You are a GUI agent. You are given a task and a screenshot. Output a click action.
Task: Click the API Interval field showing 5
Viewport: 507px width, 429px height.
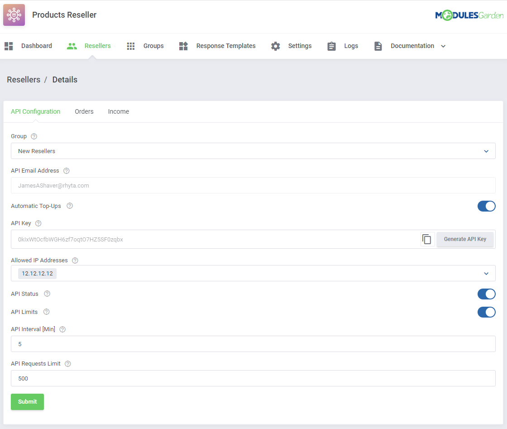tap(253, 344)
